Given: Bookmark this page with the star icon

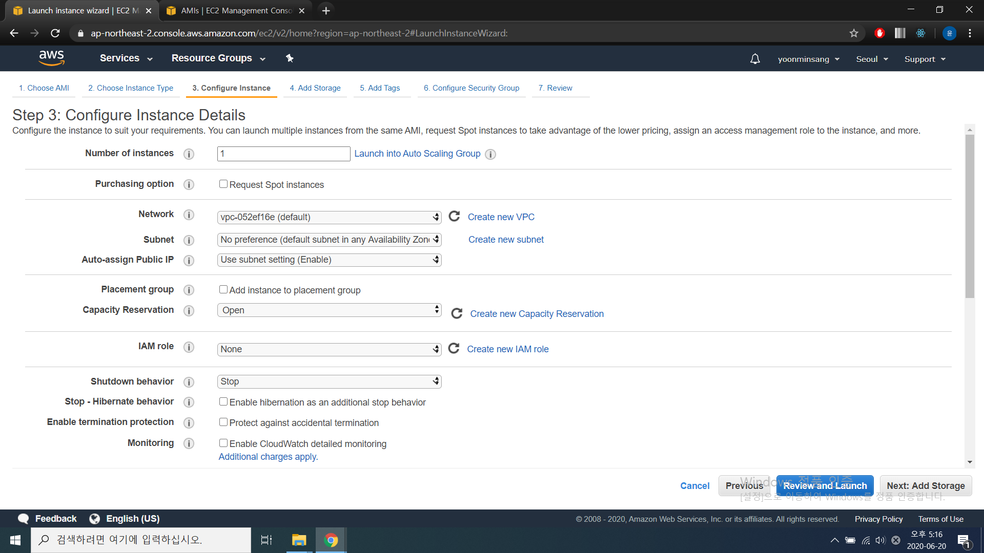Looking at the screenshot, I should tap(853, 33).
